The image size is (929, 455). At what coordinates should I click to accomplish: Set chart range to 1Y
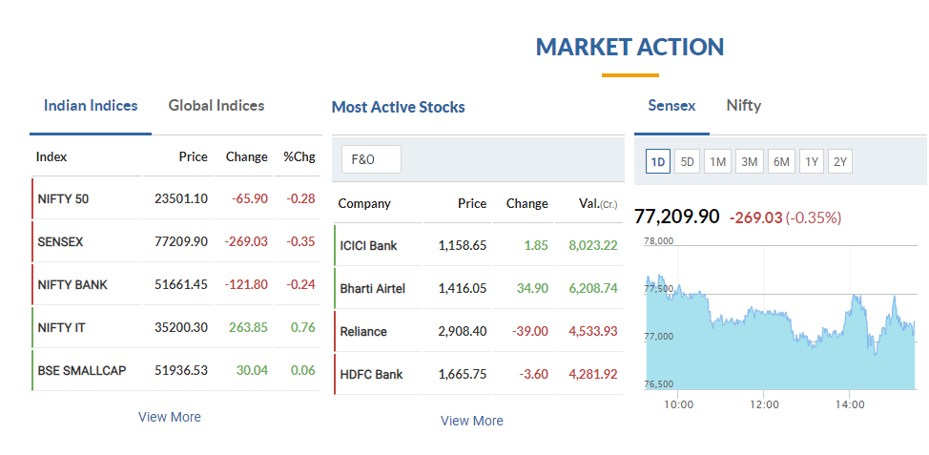coord(812,162)
